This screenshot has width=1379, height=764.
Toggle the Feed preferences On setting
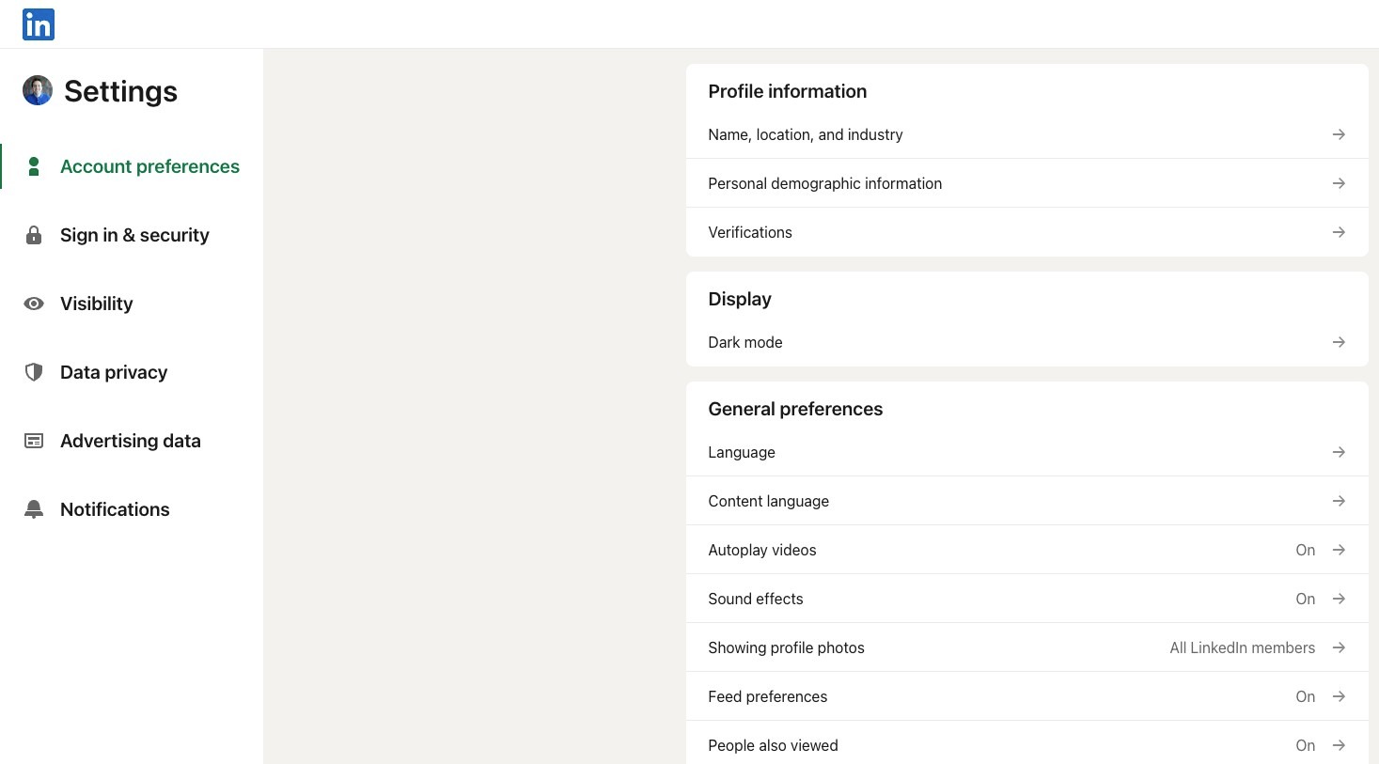(1305, 696)
